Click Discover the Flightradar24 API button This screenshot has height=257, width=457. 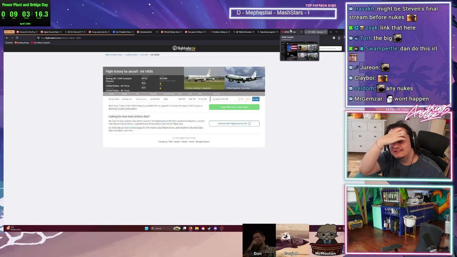coord(234,124)
